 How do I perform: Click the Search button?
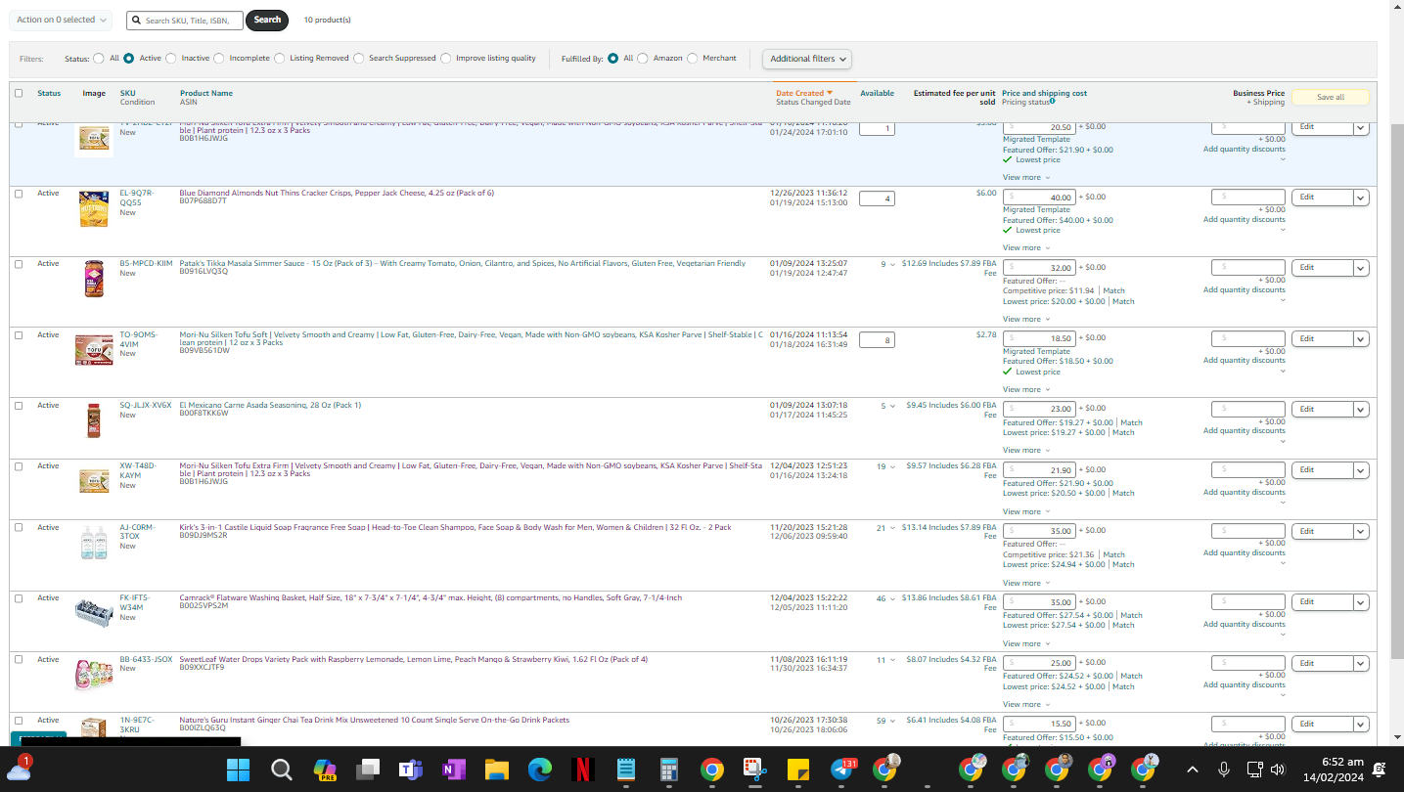267,20
